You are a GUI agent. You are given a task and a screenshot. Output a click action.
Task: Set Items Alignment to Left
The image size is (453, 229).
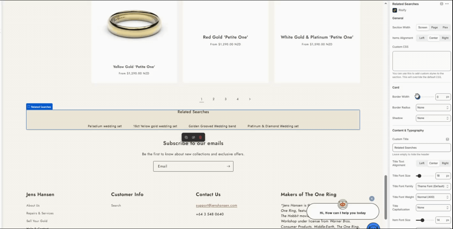pyautogui.click(x=422, y=38)
